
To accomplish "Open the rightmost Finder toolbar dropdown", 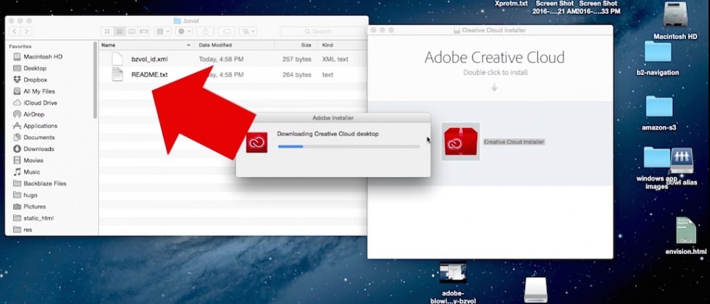I will point(248,31).
